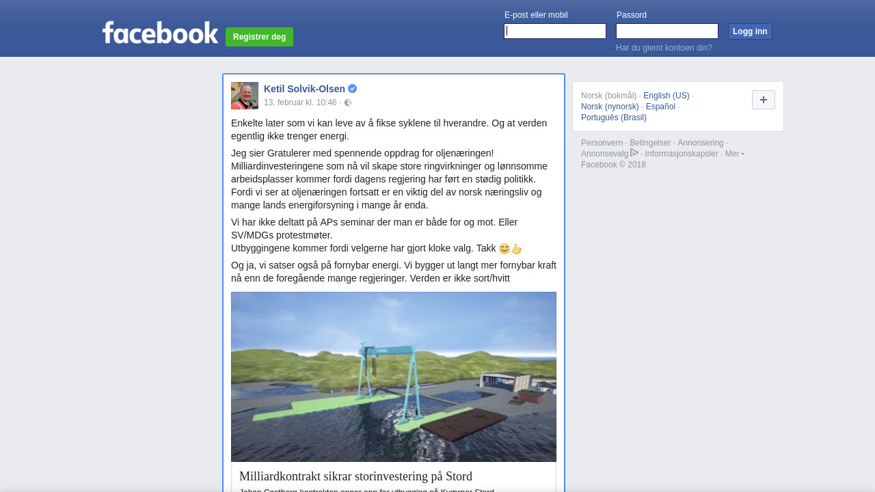This screenshot has height=492, width=875.
Task: Open the Annonsering footer link
Action: 701,143
